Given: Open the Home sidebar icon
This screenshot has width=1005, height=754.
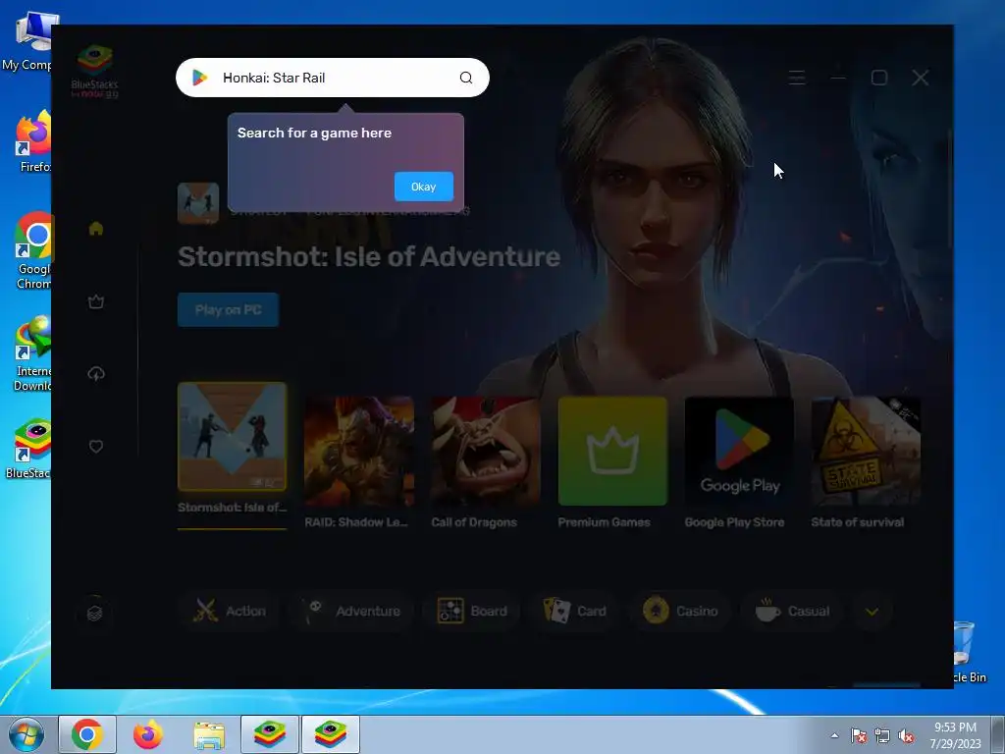Looking at the screenshot, I should point(96,228).
